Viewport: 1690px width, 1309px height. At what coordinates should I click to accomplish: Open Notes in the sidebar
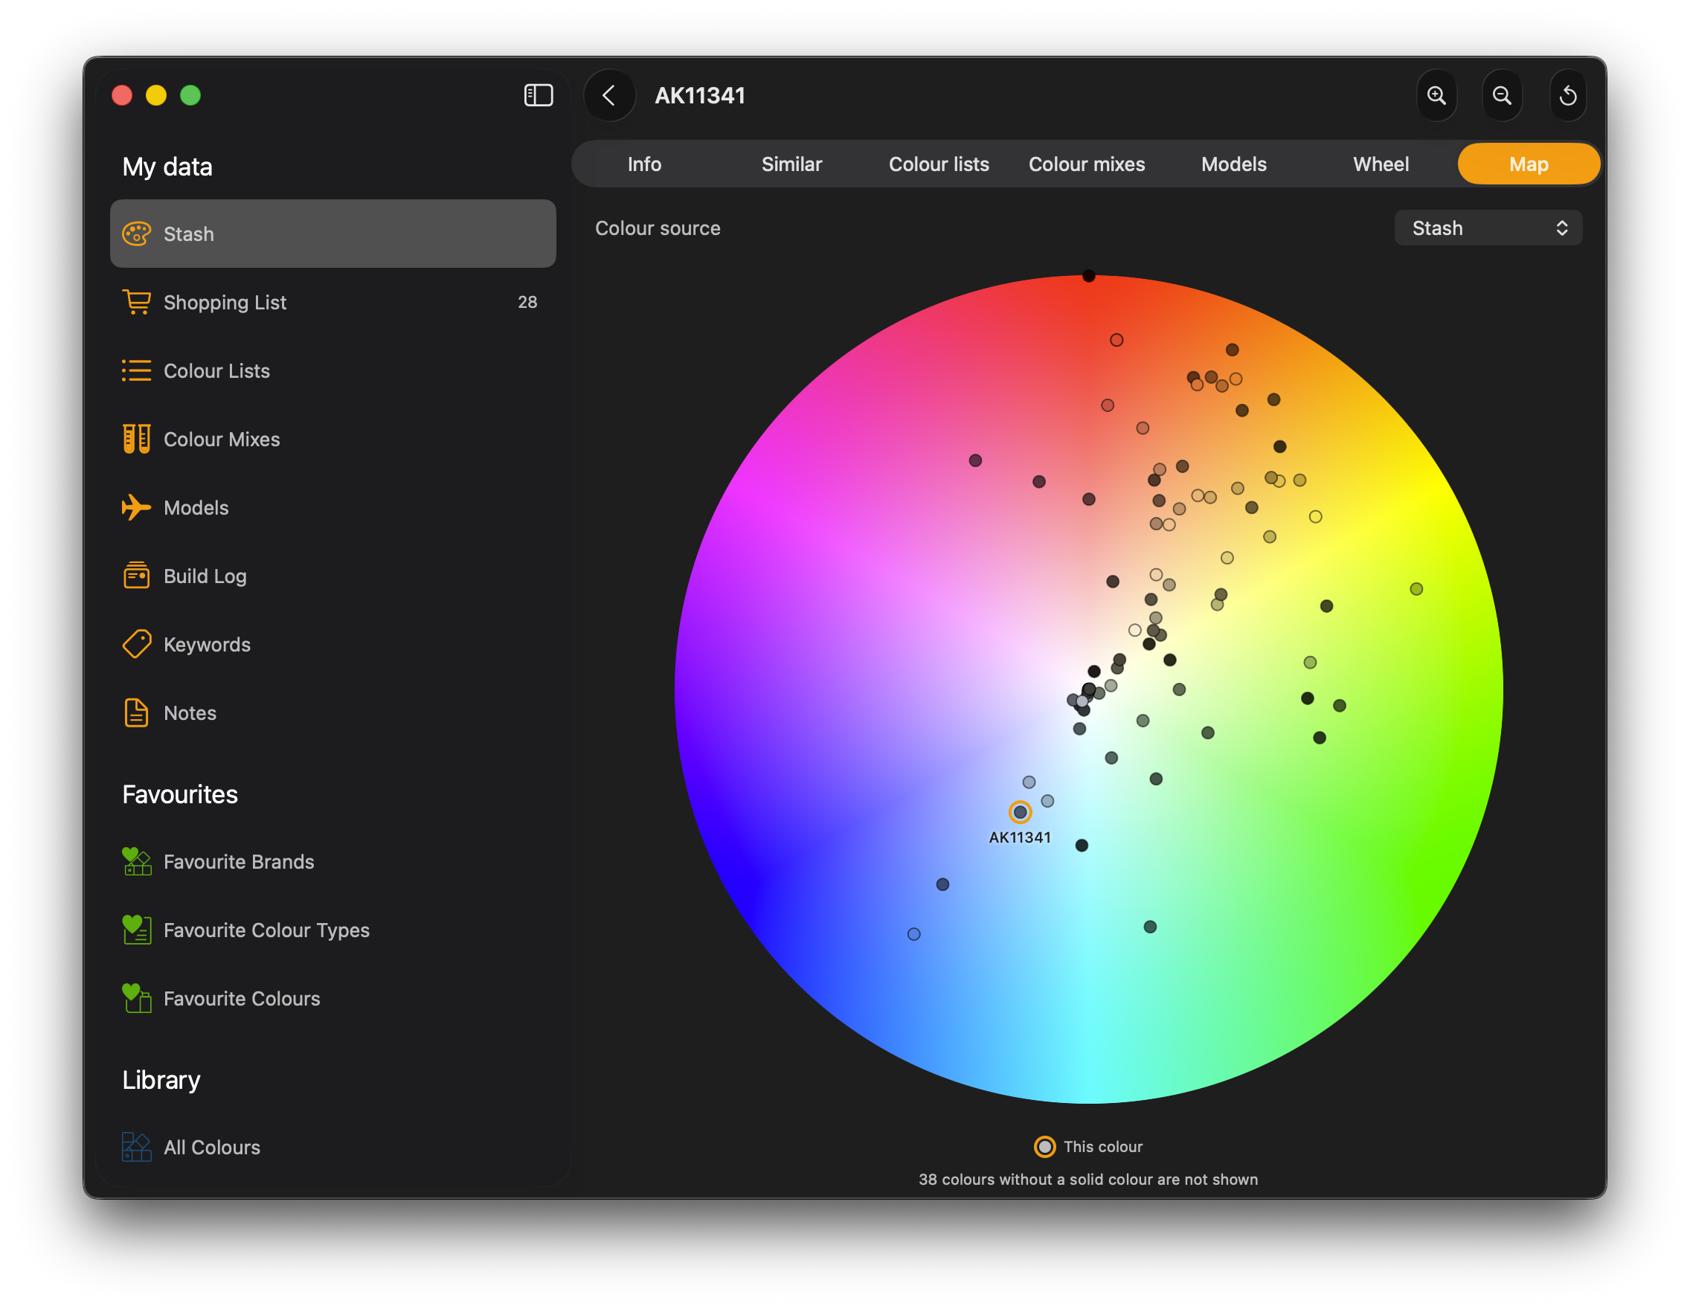(332, 713)
